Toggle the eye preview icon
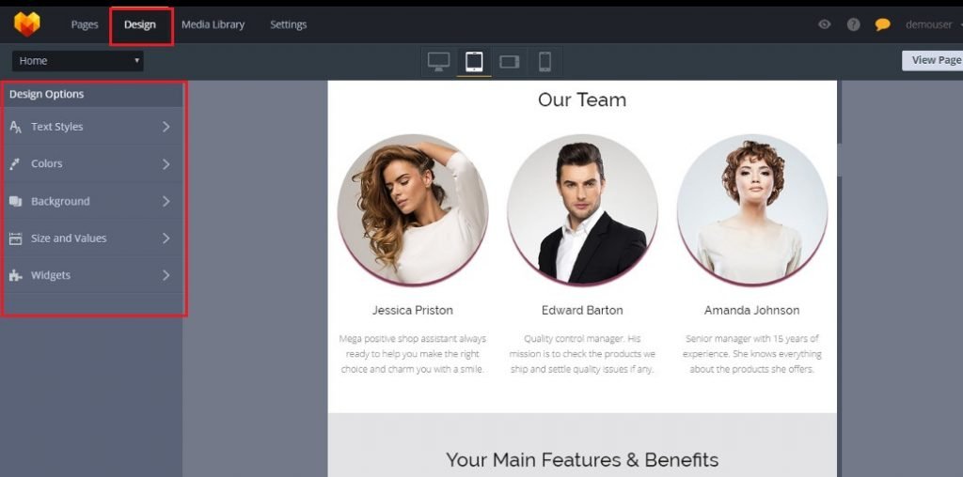 pos(824,24)
